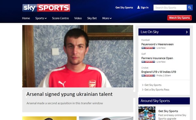Click the arrow on Live On Sky header

187,32
